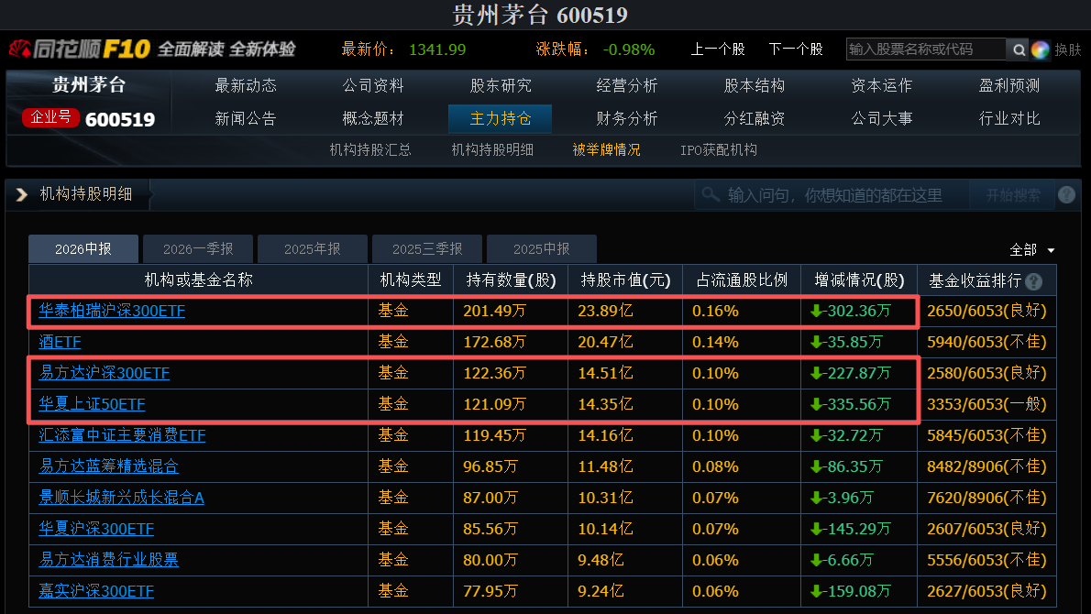Open the 盈利预测 menu
Viewport: 1091px width, 614px height.
1008,85
